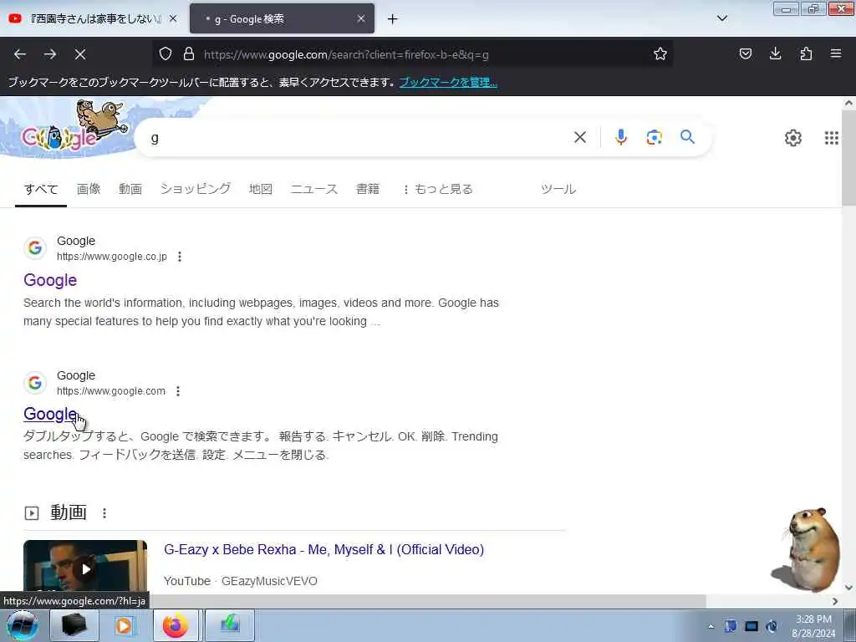The height and width of the screenshot is (642, 856).
Task: Open the google.com Google result
Action: (50, 414)
